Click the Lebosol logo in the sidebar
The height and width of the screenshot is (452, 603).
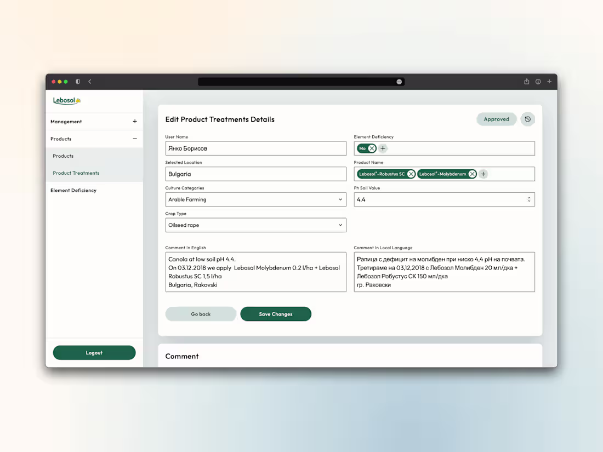coord(66,100)
